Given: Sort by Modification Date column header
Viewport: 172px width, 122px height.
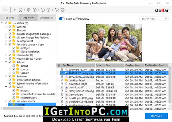Looking at the screenshot, I should 156,65.
